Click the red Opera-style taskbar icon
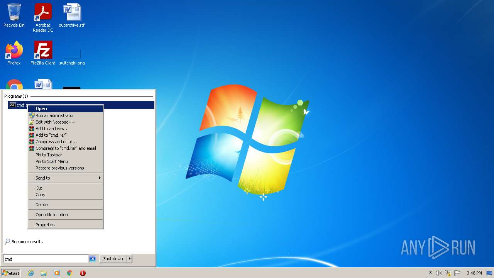494x278 pixels. pyautogui.click(x=83, y=273)
